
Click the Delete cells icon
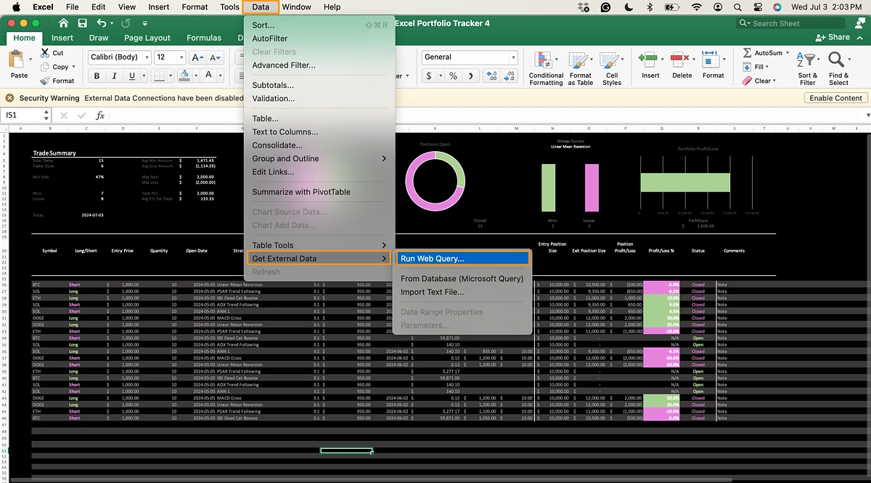point(679,61)
